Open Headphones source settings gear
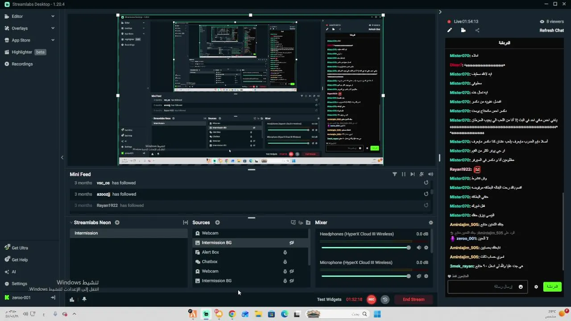 426,247
